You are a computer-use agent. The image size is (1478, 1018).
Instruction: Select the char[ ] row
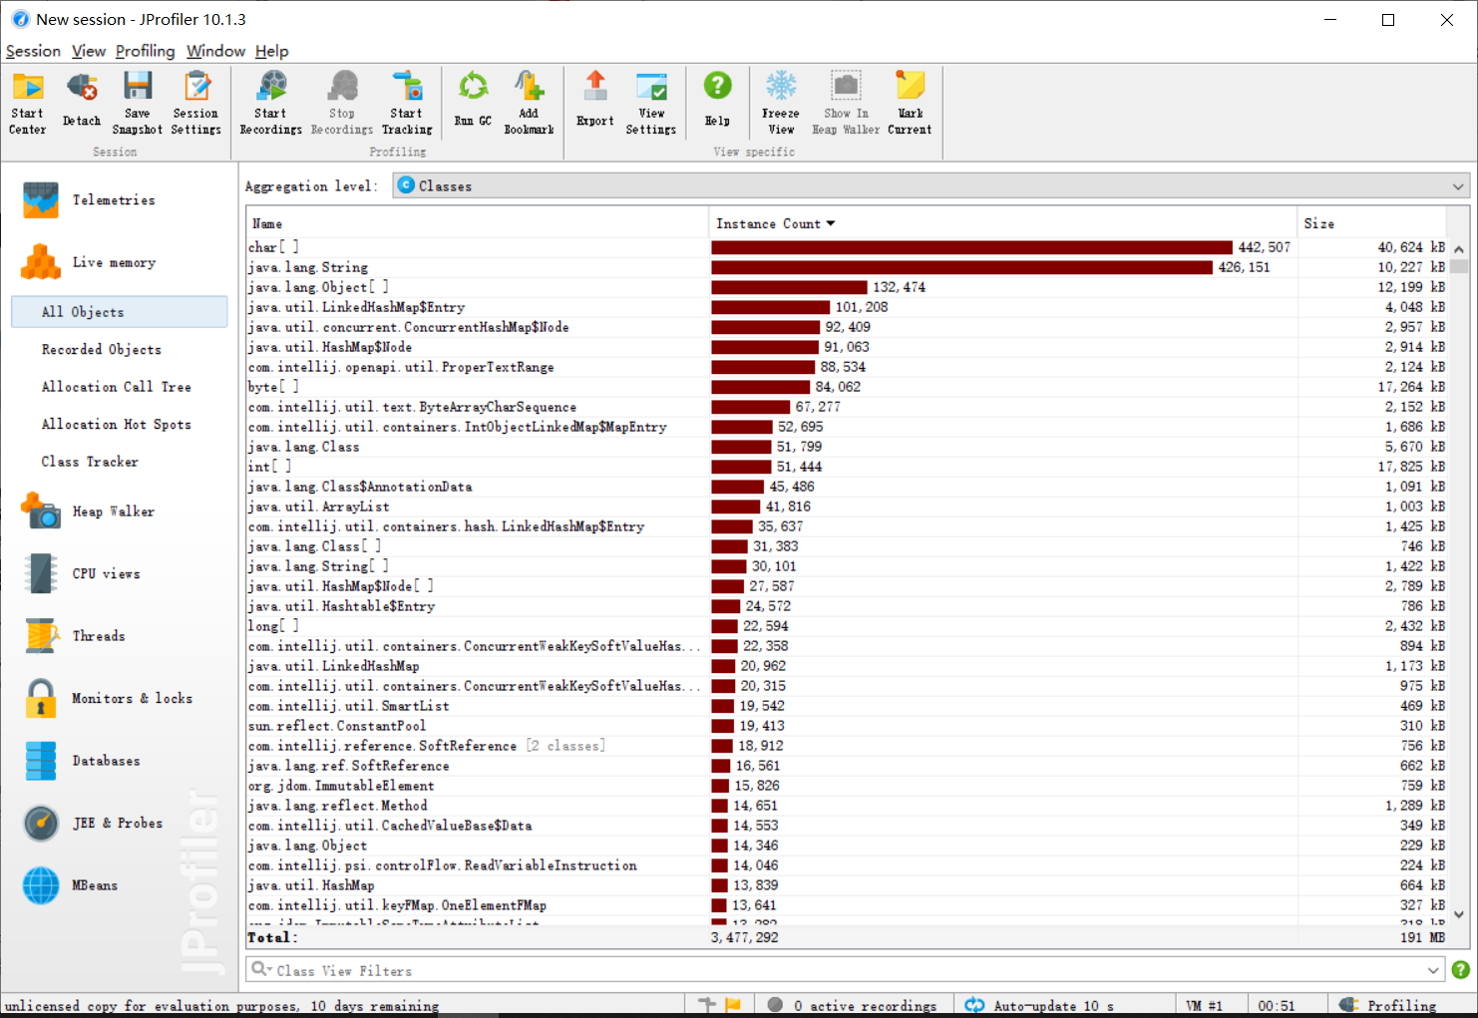pos(848,247)
